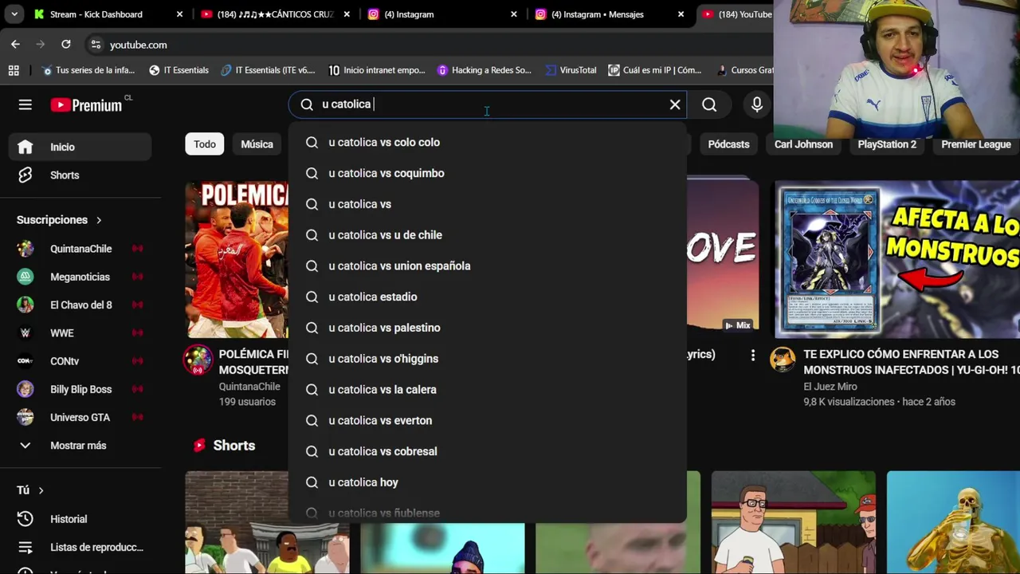Open the Universo GTA subscription
Image resolution: width=1020 pixels, height=574 pixels.
point(80,417)
